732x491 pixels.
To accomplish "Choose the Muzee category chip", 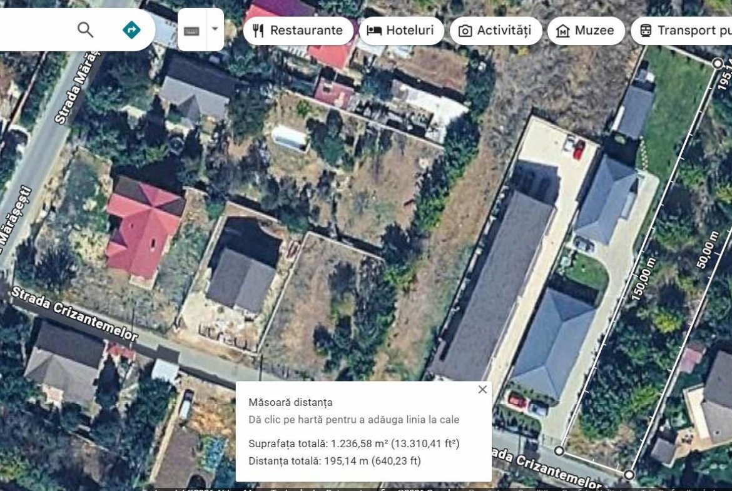I will (x=586, y=31).
